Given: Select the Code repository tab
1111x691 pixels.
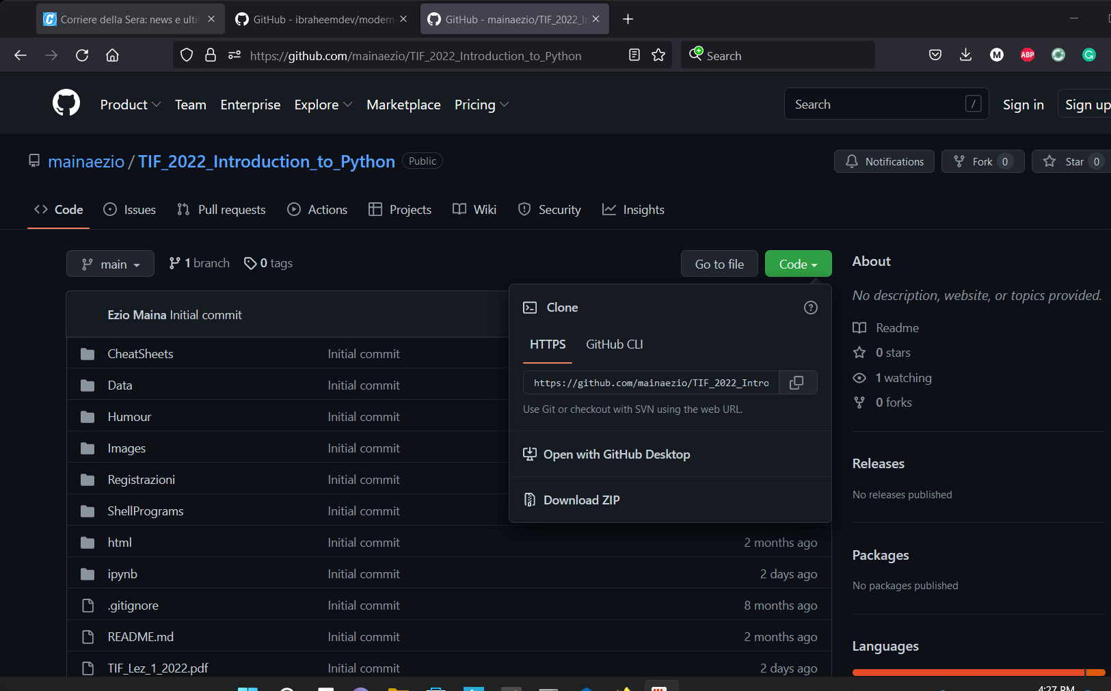Looking at the screenshot, I should pyautogui.click(x=59, y=210).
